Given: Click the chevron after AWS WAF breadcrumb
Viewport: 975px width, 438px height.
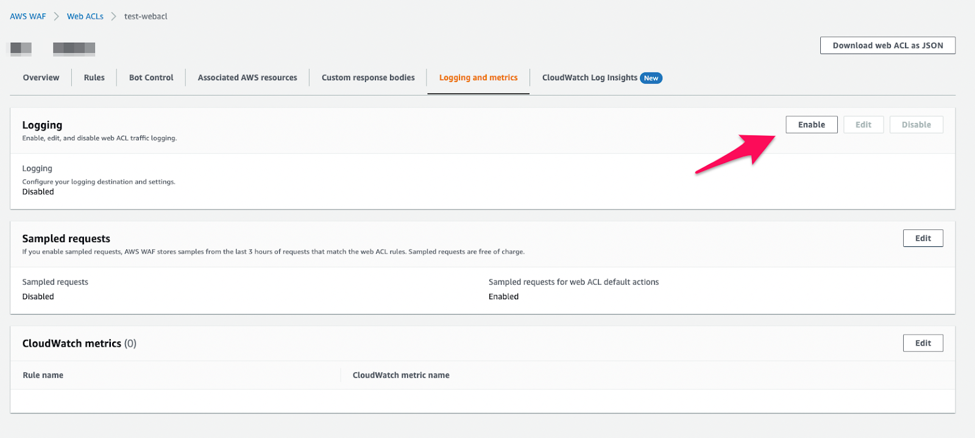Looking at the screenshot, I should point(56,16).
